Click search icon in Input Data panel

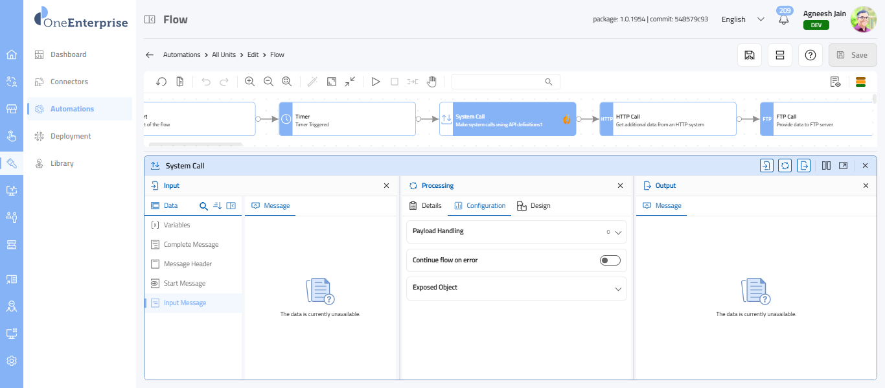pos(203,206)
